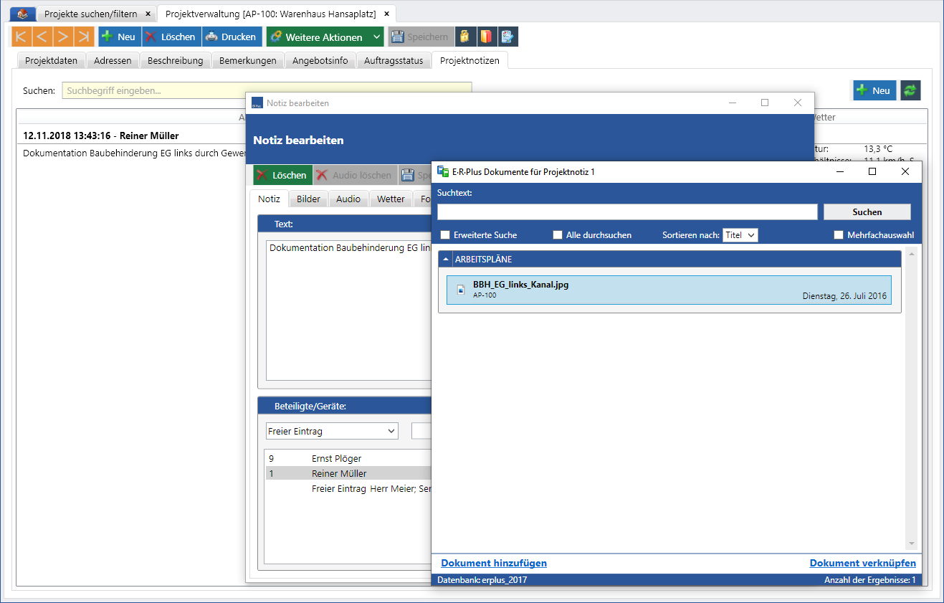Check the Alle durchsuchen option
The height and width of the screenshot is (603, 944).
[x=558, y=235]
